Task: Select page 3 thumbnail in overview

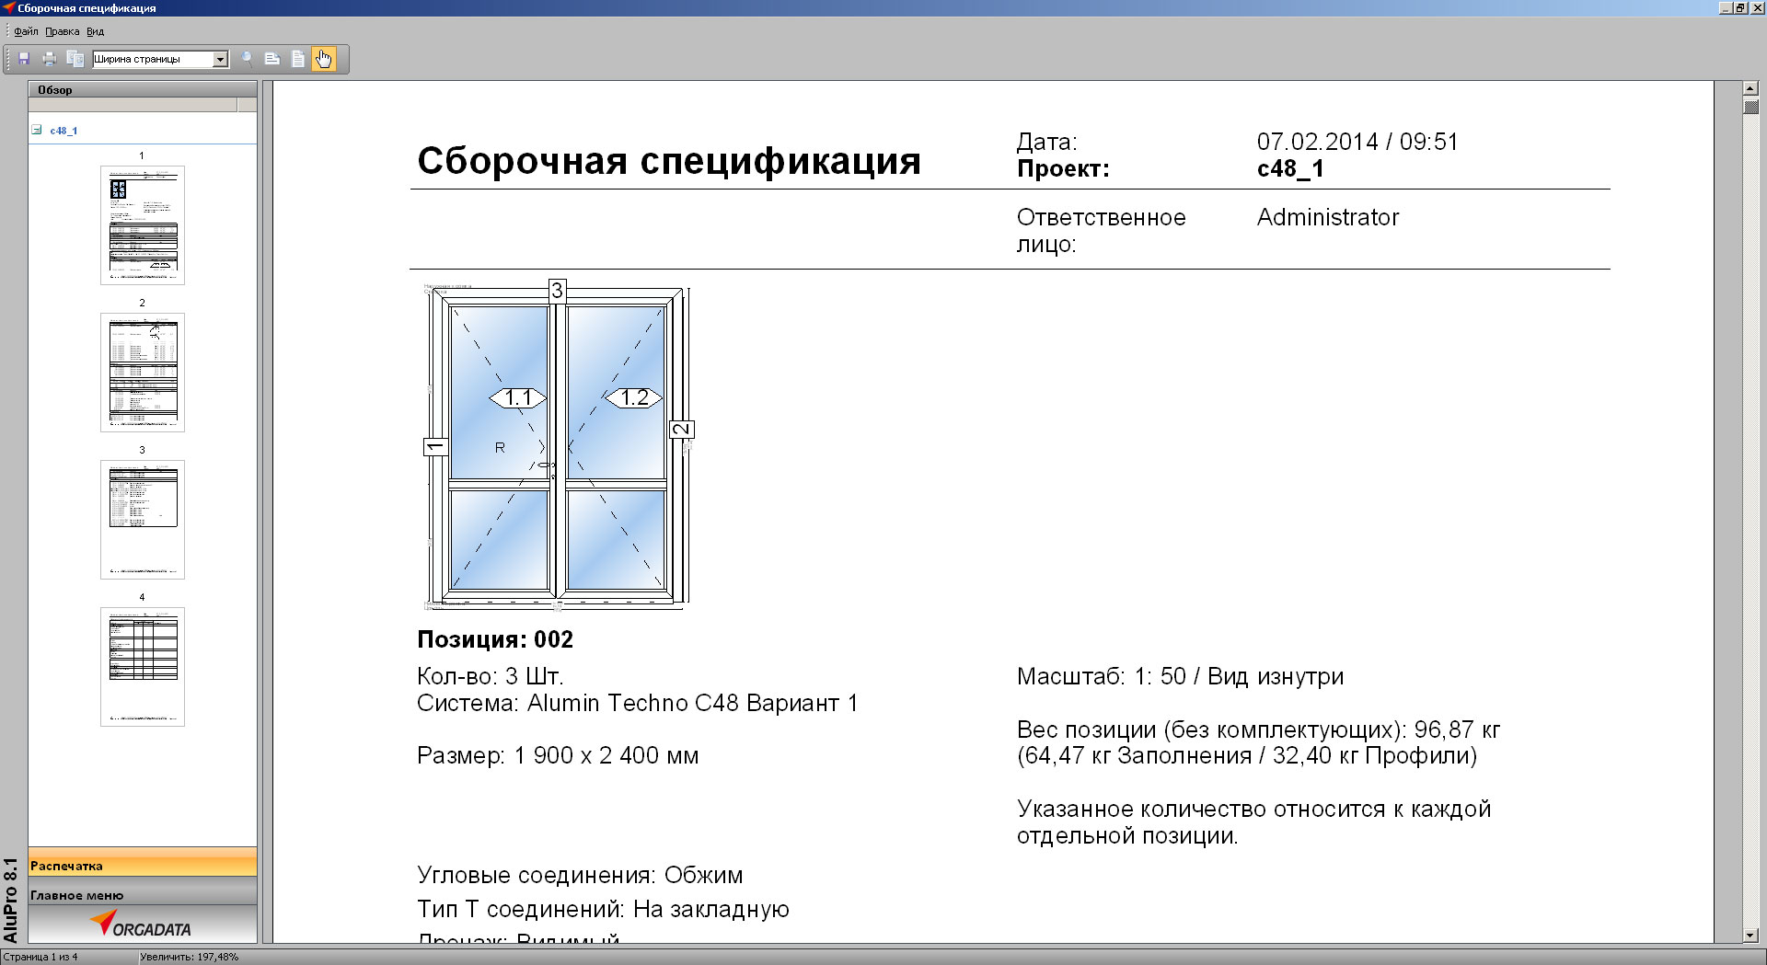Action: click(x=143, y=520)
